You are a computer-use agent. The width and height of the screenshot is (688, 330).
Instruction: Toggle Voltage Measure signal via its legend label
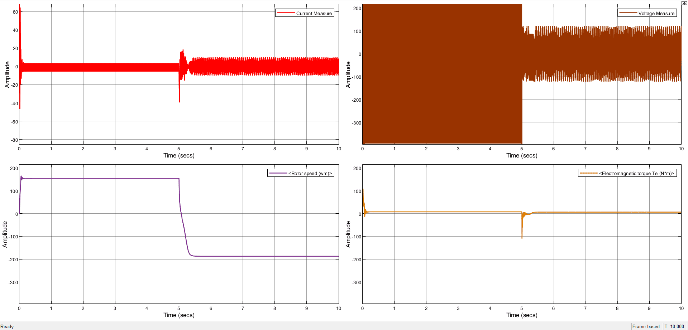tap(656, 14)
